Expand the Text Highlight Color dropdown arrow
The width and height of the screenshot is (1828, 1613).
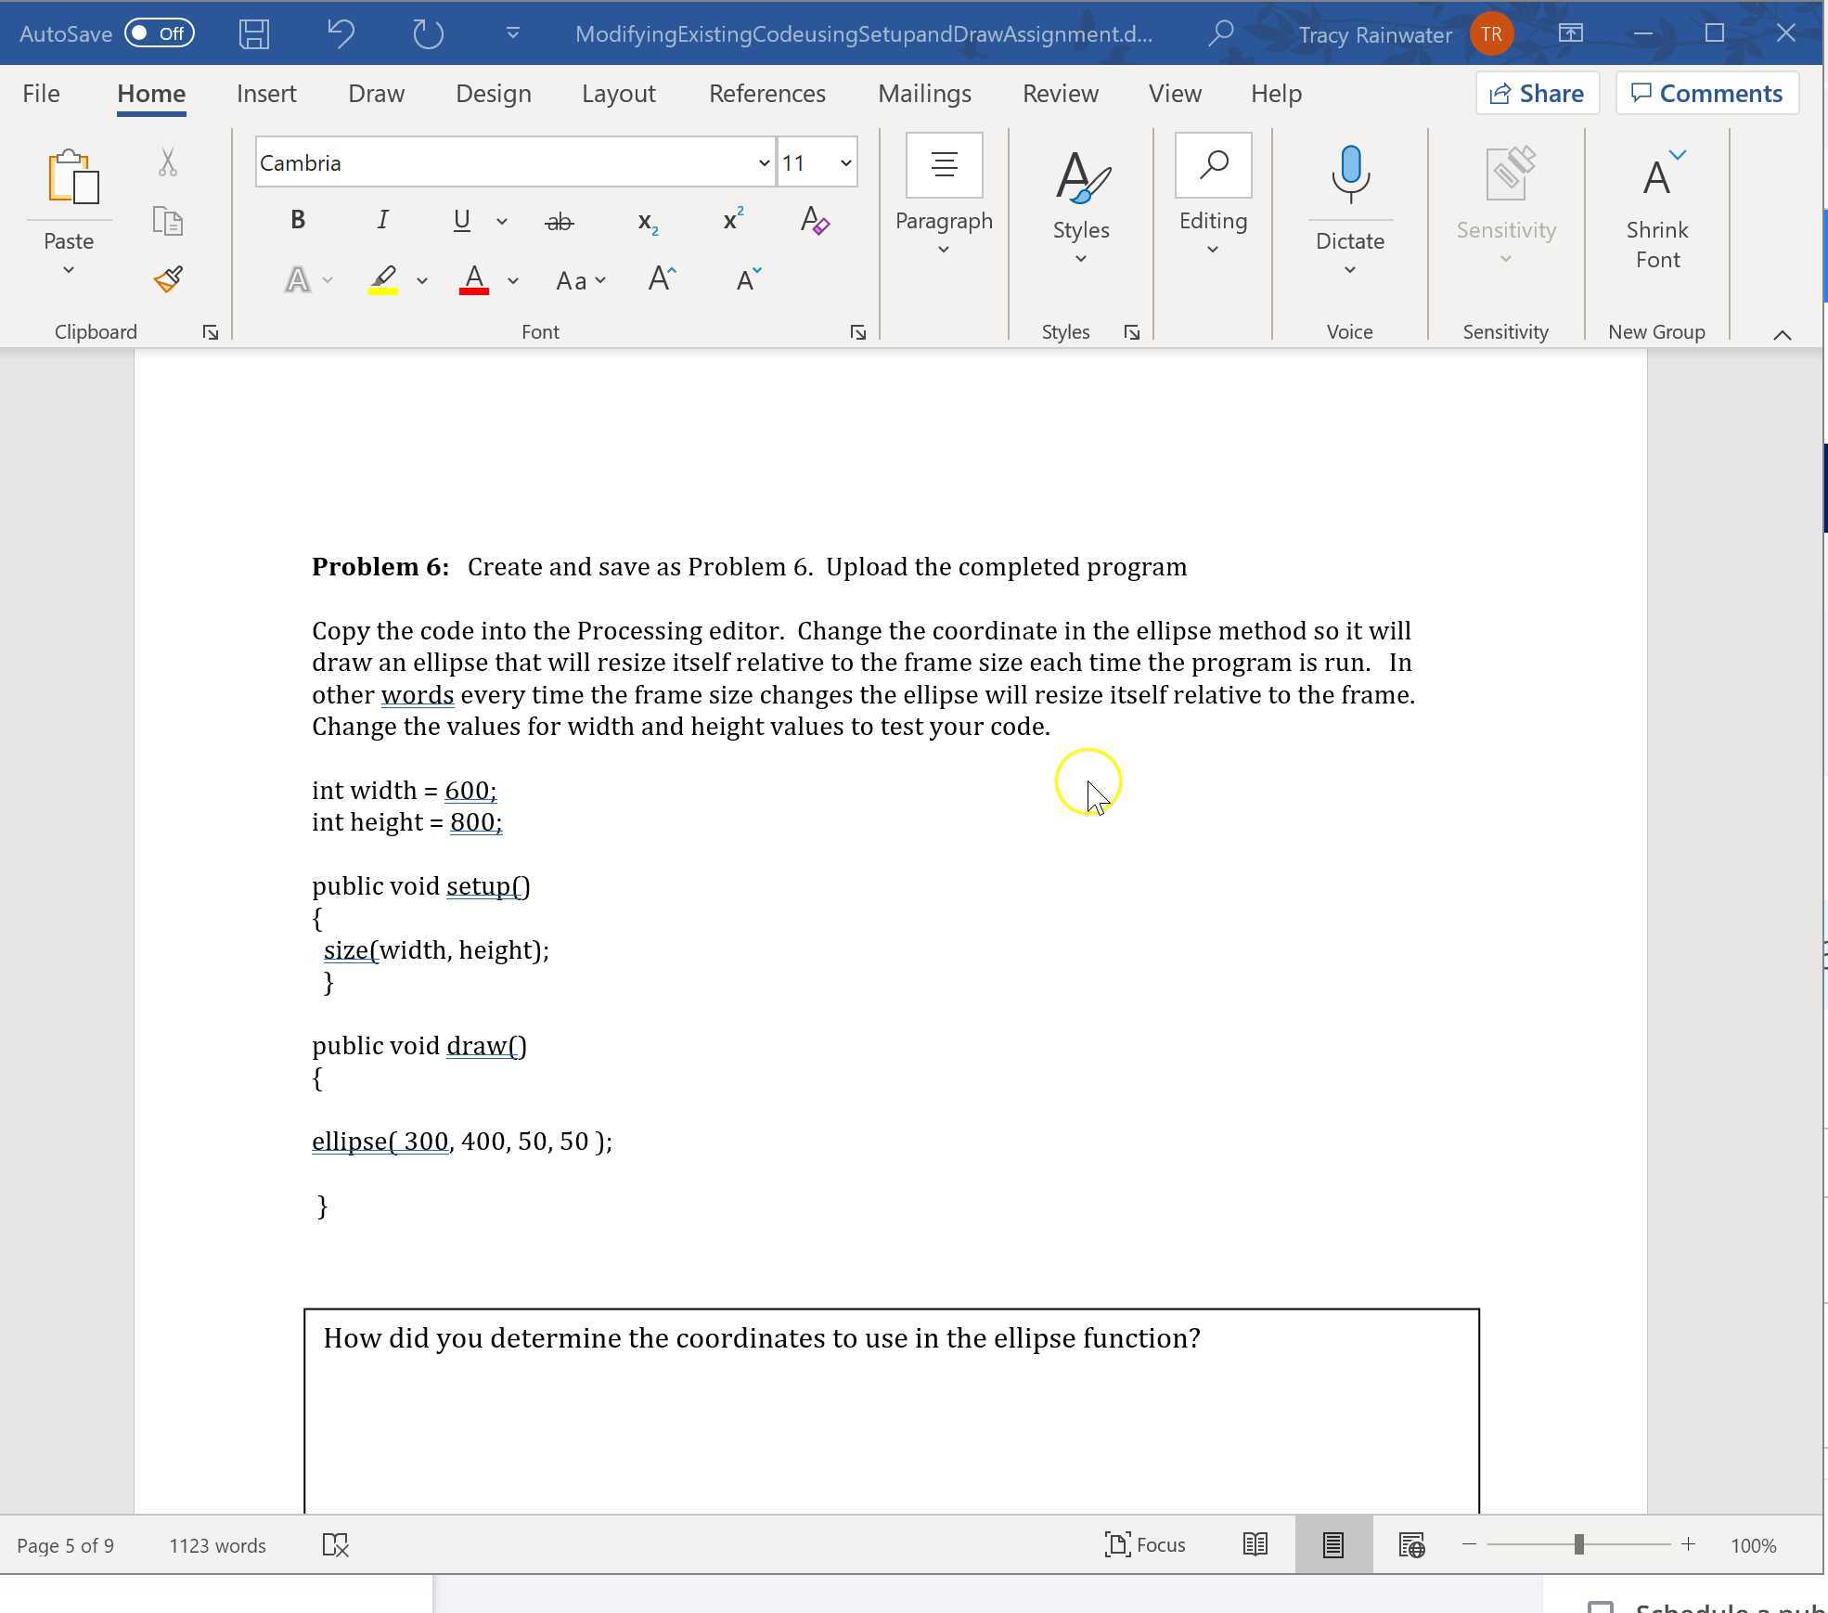pyautogui.click(x=422, y=280)
